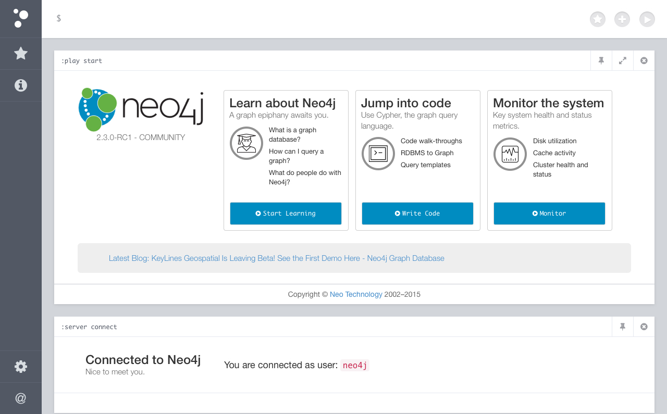Click 'What is a graph database?' text

(x=292, y=135)
